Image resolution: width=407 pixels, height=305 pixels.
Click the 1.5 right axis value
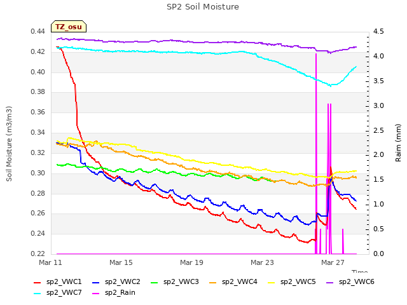378,179
